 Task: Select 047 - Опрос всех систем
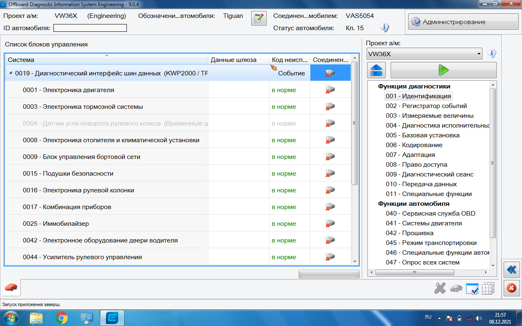pyautogui.click(x=422, y=262)
